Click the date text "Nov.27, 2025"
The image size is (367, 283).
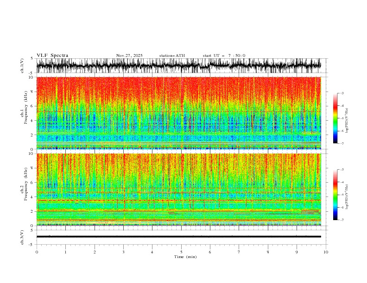(x=129, y=55)
